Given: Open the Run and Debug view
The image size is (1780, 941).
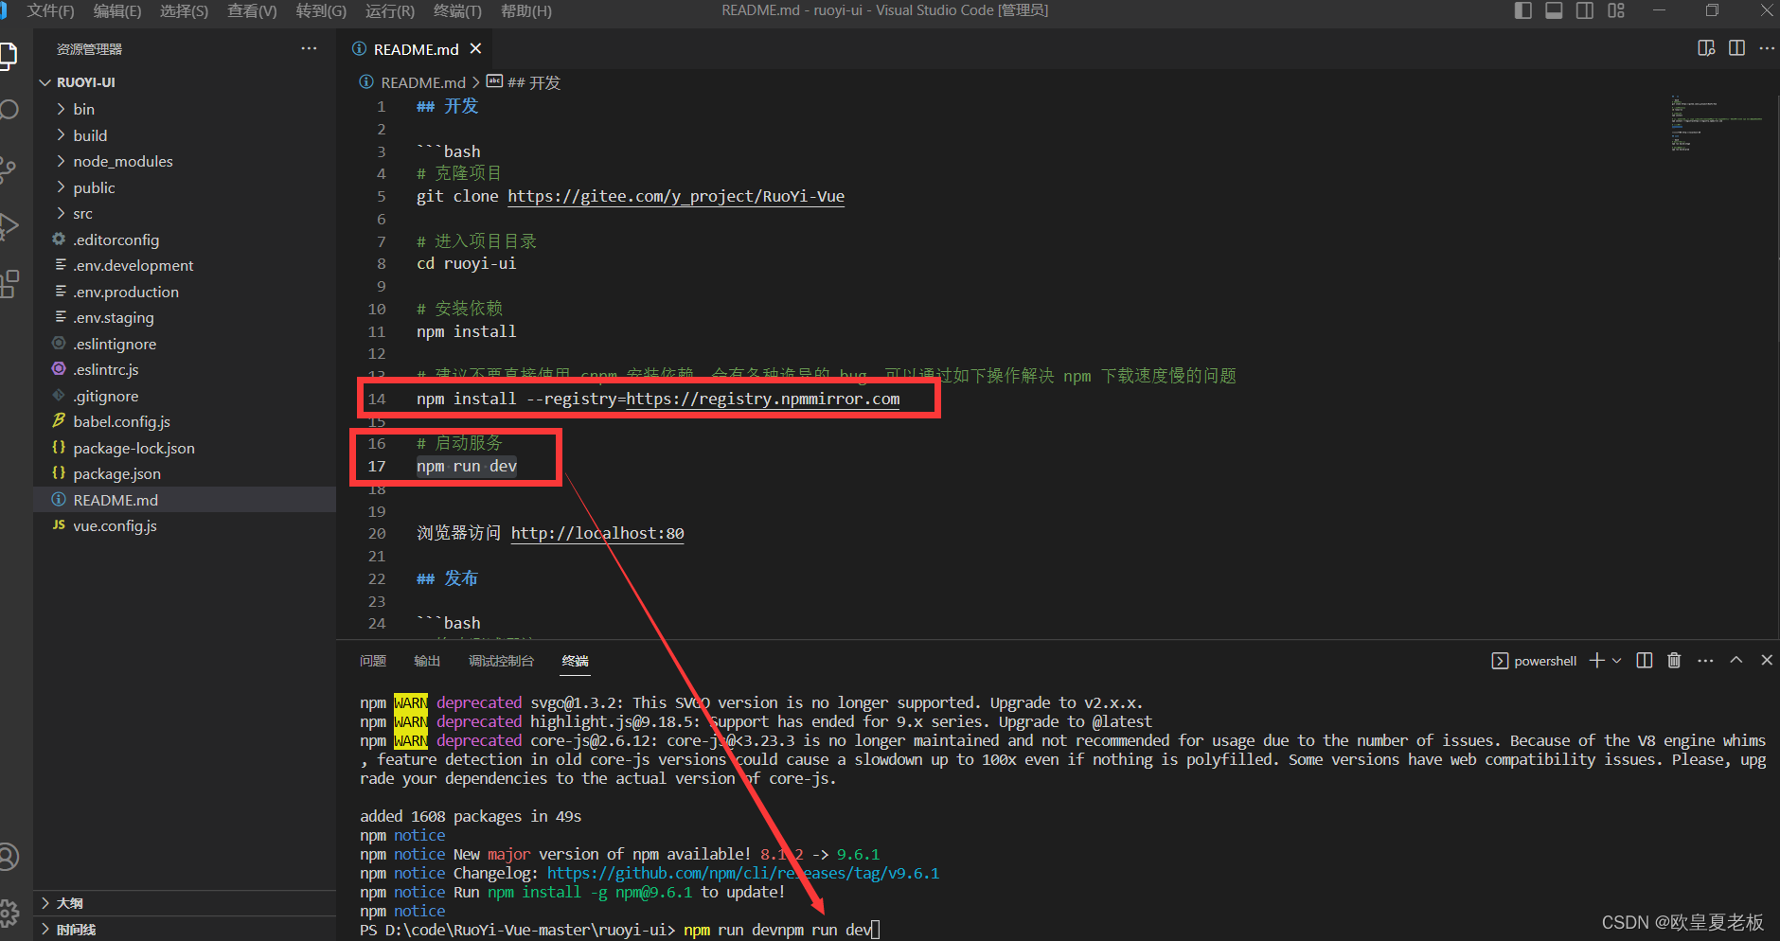Looking at the screenshot, I should click(x=9, y=226).
